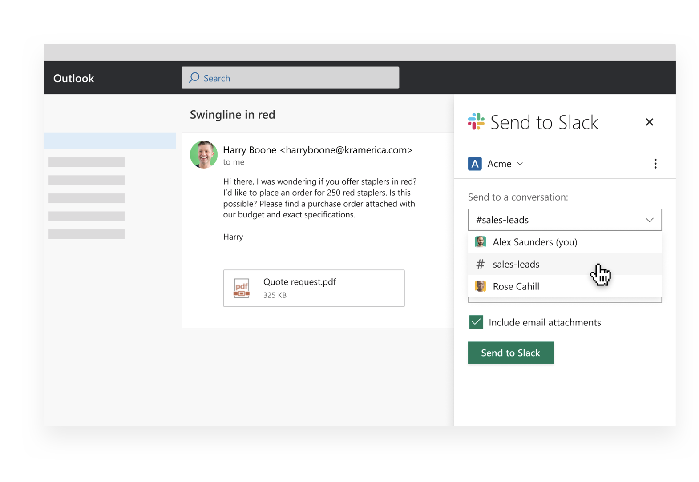Click the Include email attachments label

point(545,322)
